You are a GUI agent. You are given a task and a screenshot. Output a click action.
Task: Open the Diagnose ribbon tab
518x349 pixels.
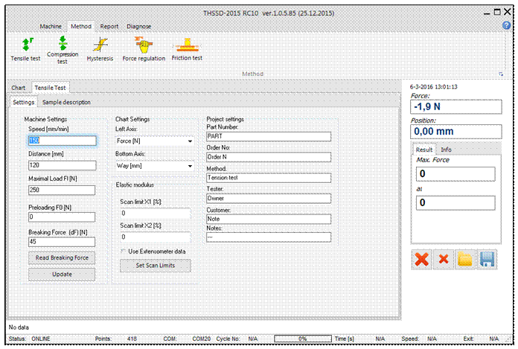[x=138, y=26]
